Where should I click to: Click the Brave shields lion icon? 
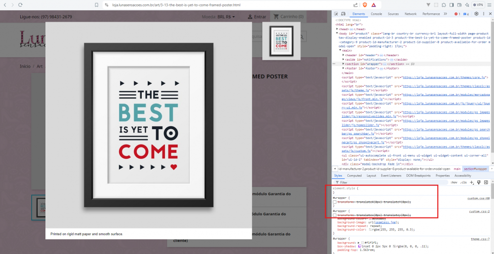[365, 5]
